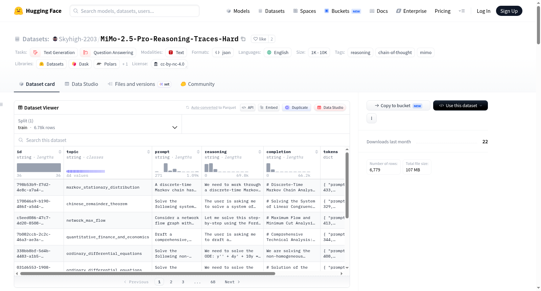Viewport: 541px width, 291px height.
Task: Sort the prompt column using its arrows
Action: 198,152
